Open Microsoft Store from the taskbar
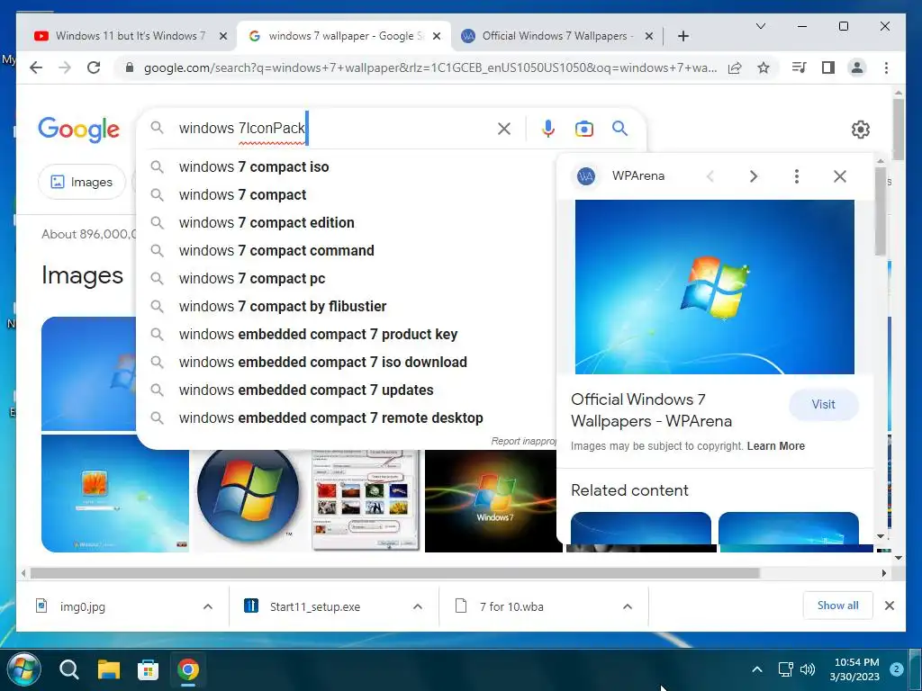This screenshot has height=691, width=922. click(149, 669)
